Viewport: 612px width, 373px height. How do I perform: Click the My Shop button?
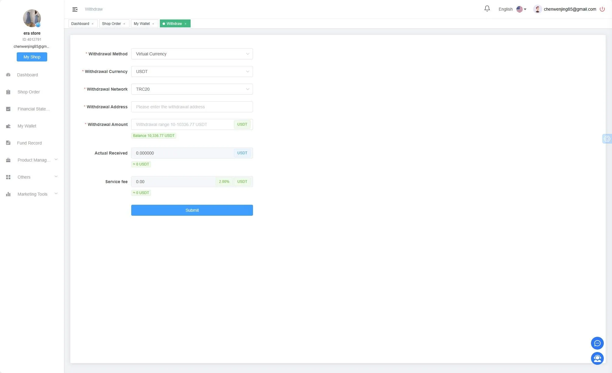(32, 57)
